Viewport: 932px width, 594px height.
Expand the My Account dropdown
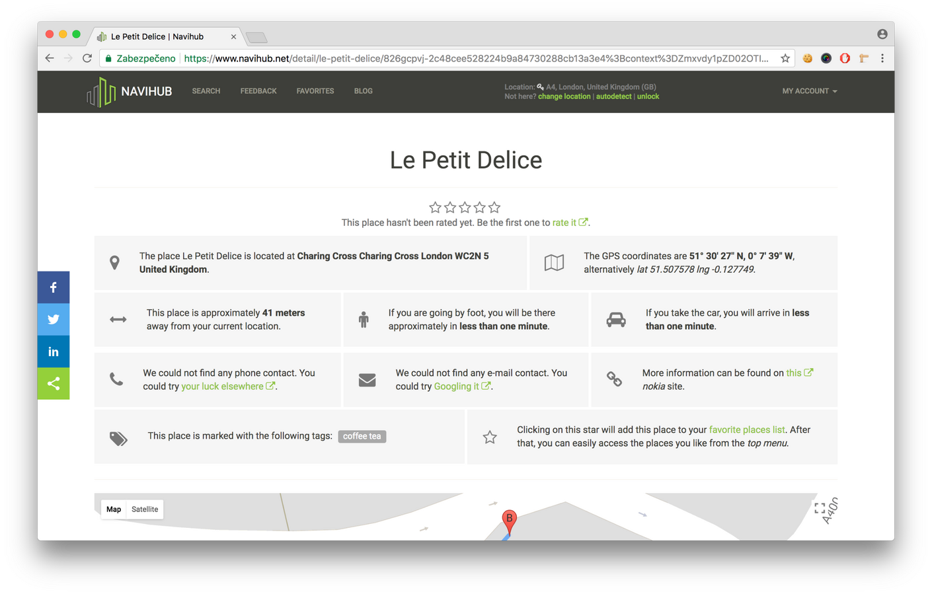(x=809, y=91)
